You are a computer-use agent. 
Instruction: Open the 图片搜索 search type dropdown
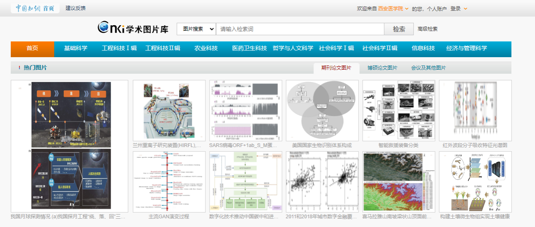click(196, 29)
